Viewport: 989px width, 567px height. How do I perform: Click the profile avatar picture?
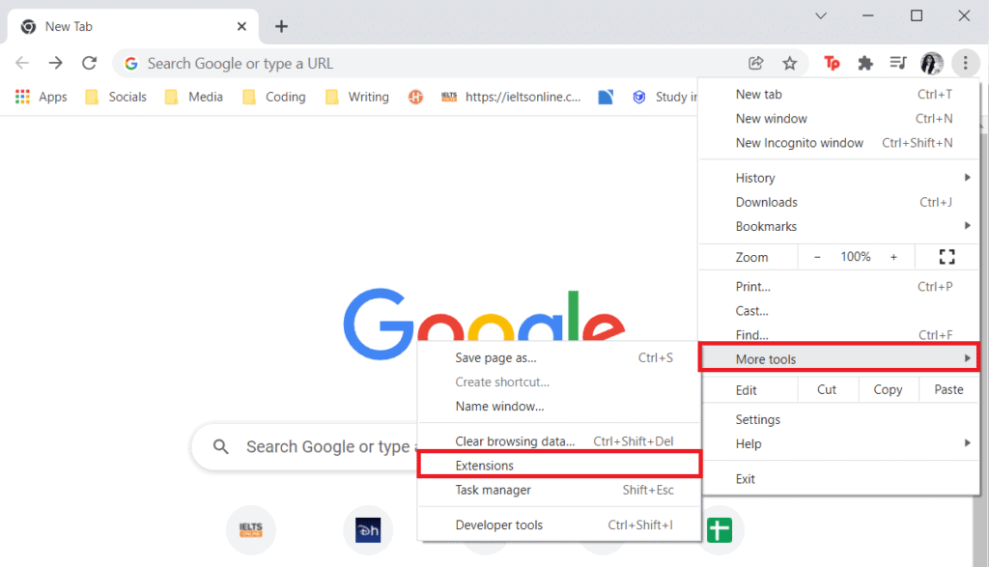point(931,64)
